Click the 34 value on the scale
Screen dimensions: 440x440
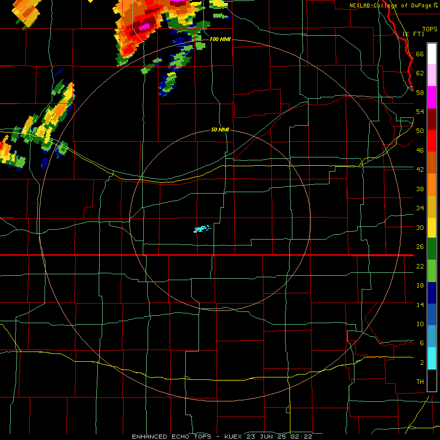coord(420,208)
